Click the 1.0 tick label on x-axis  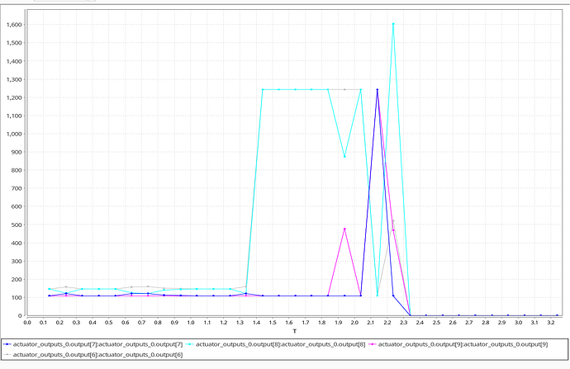pyautogui.click(x=195, y=322)
